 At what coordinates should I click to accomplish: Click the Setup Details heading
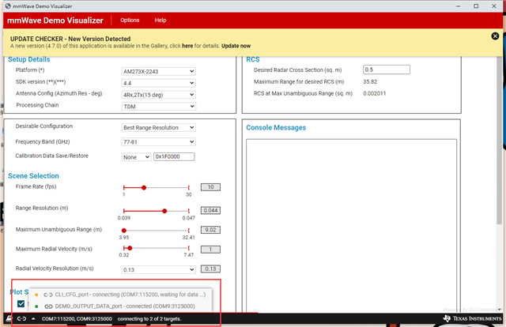(29, 59)
